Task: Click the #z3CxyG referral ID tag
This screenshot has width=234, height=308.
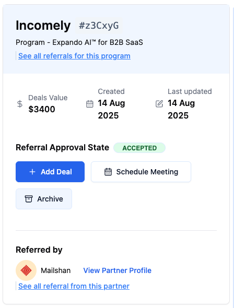Action: pos(99,26)
